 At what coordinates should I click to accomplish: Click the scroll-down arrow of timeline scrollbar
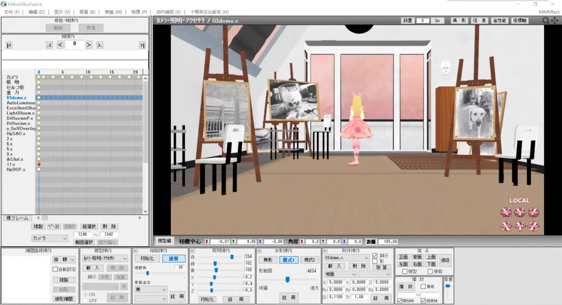(x=145, y=211)
